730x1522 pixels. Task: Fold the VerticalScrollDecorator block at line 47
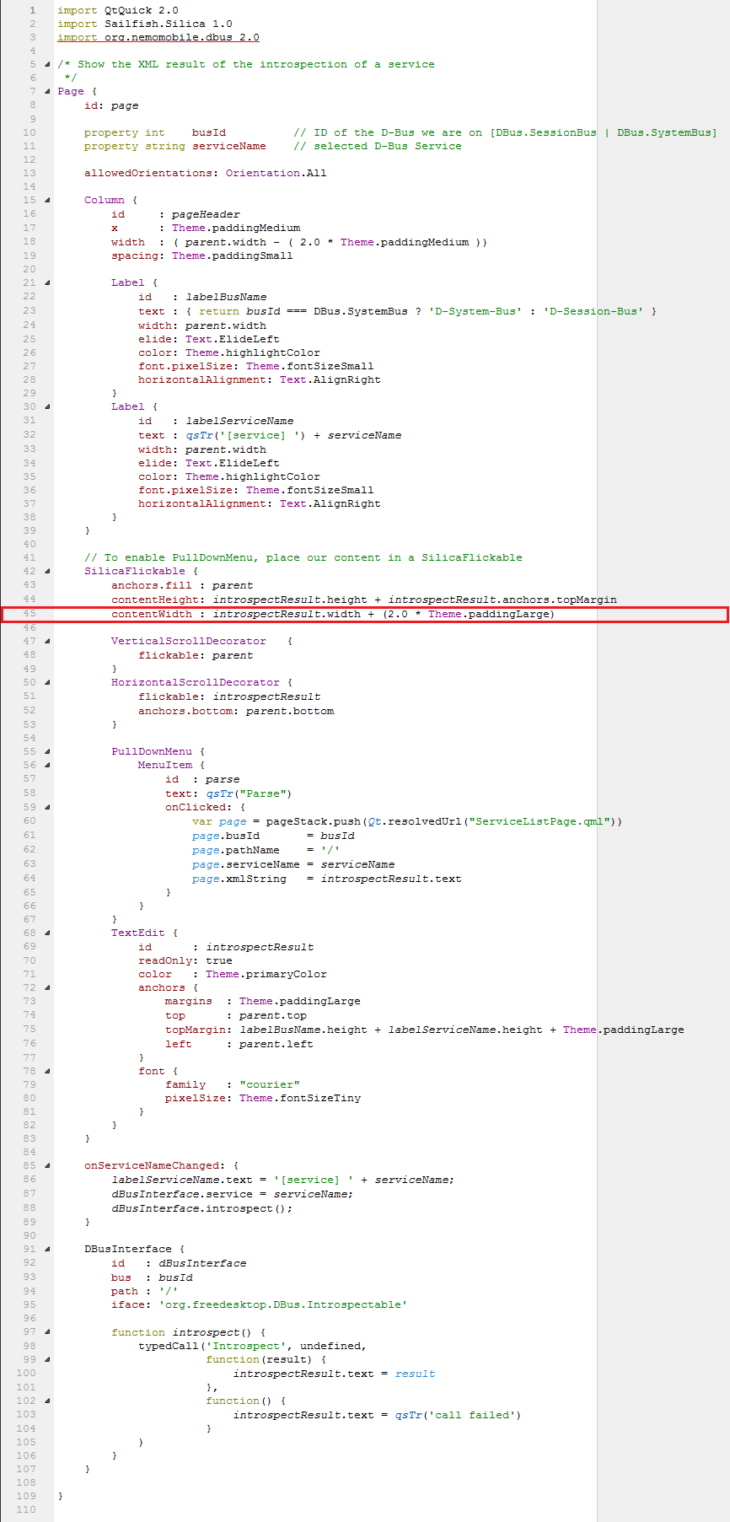pos(46,641)
